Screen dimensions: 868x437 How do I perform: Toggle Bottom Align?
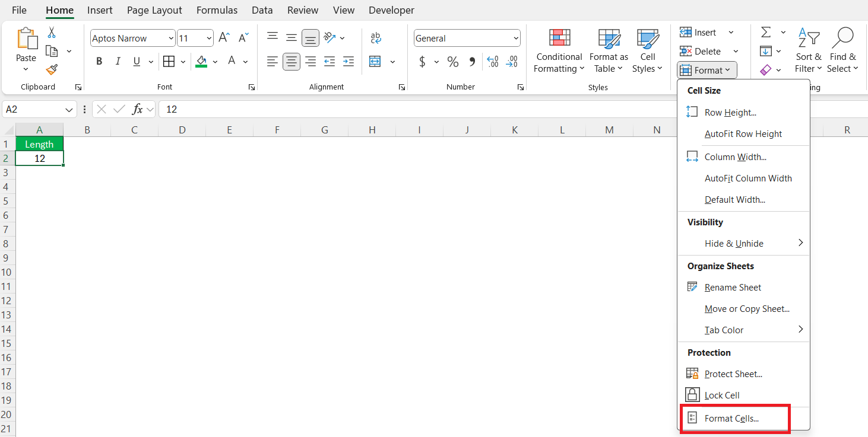click(x=311, y=38)
